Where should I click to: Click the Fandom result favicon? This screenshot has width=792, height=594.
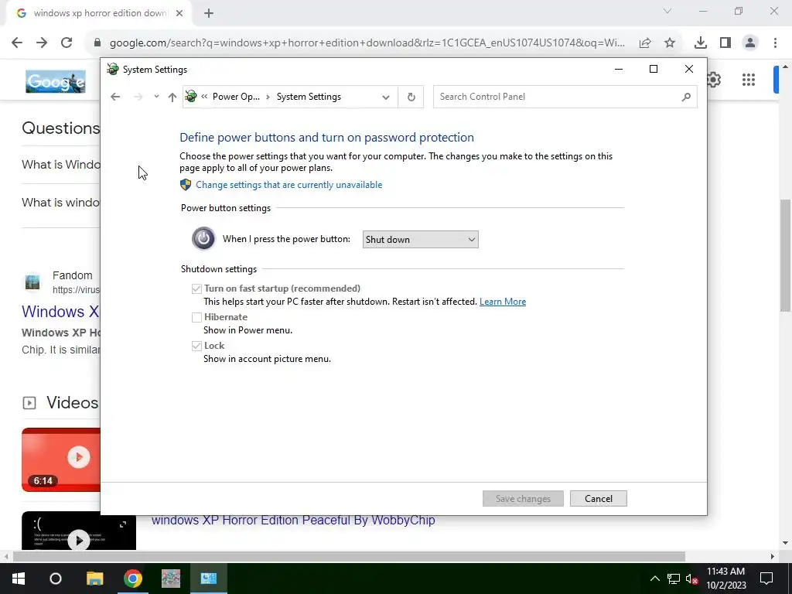coord(32,282)
